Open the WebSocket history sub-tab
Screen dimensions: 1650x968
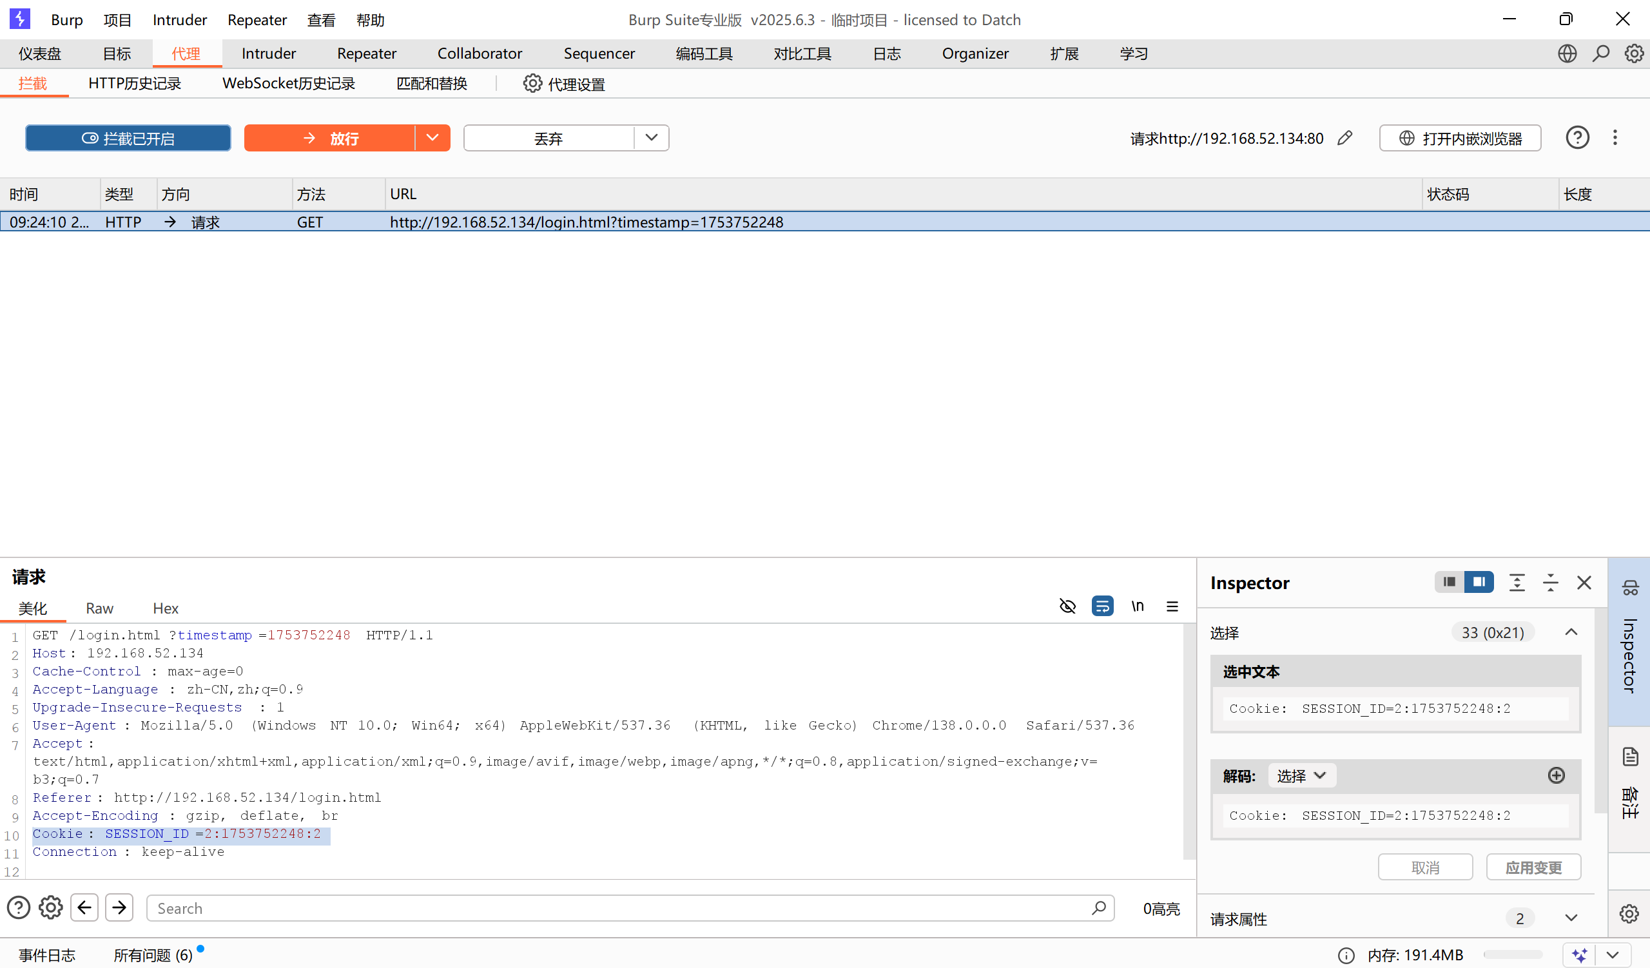pyautogui.click(x=289, y=84)
